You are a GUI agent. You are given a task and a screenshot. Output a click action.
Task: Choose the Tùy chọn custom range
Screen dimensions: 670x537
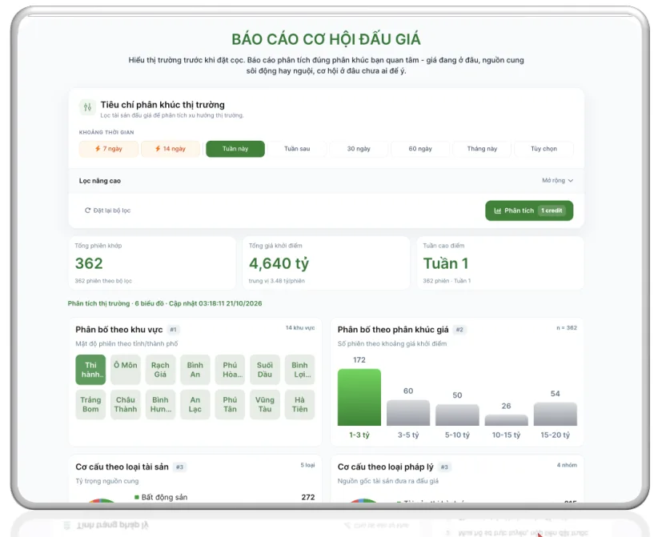(544, 149)
